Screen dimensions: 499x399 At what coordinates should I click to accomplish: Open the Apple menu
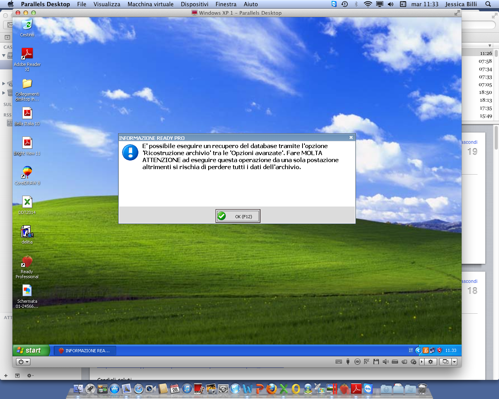tap(11, 4)
